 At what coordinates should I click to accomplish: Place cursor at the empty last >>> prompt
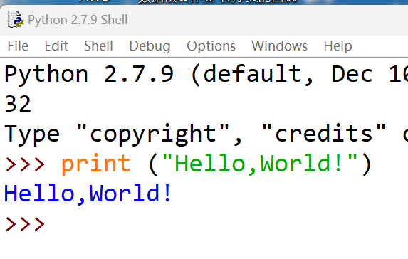tap(25, 224)
